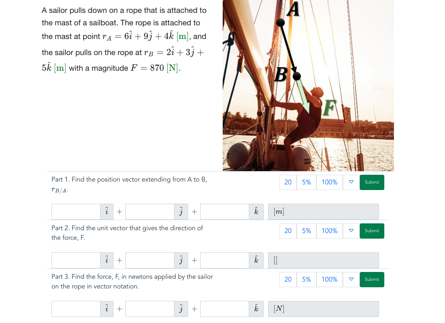This screenshot has height=323, width=445.
Task: Click the Part 1 j-component input field
Action: tap(150, 212)
